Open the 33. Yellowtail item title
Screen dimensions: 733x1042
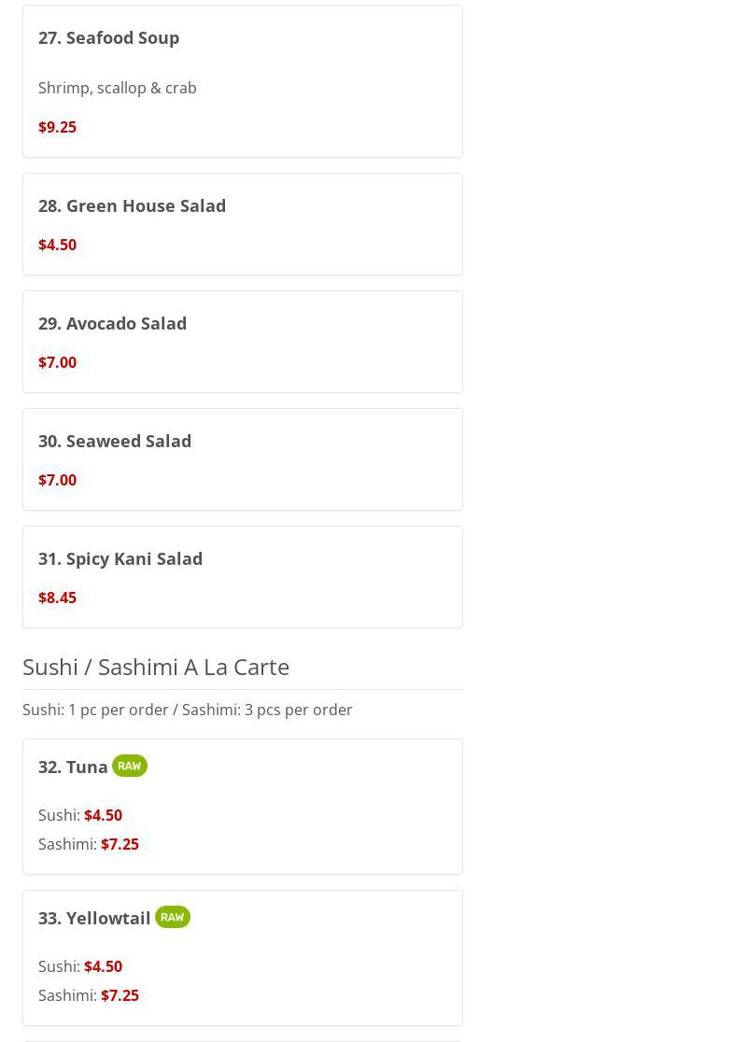pyautogui.click(x=94, y=918)
